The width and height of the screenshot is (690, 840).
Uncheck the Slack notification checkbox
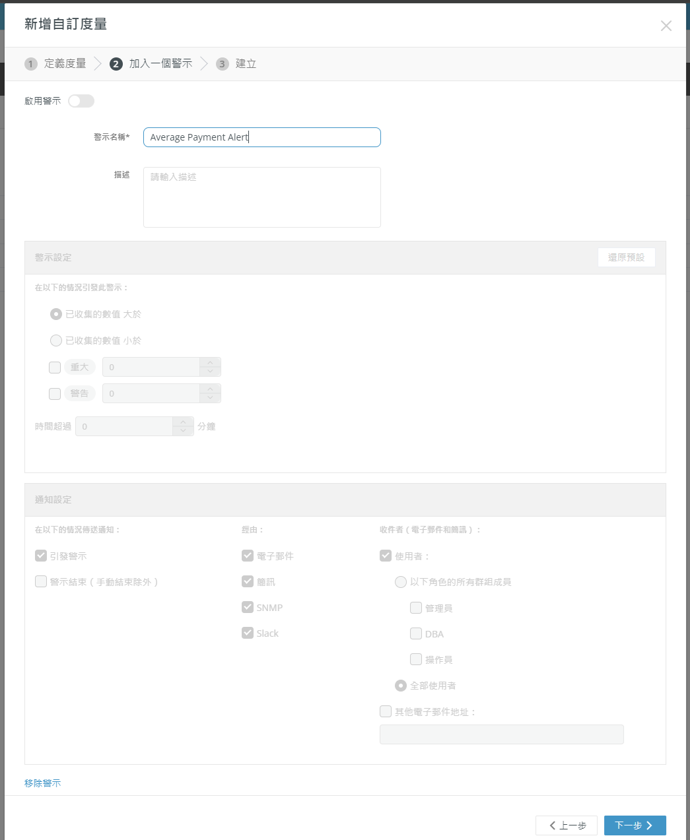[248, 633]
